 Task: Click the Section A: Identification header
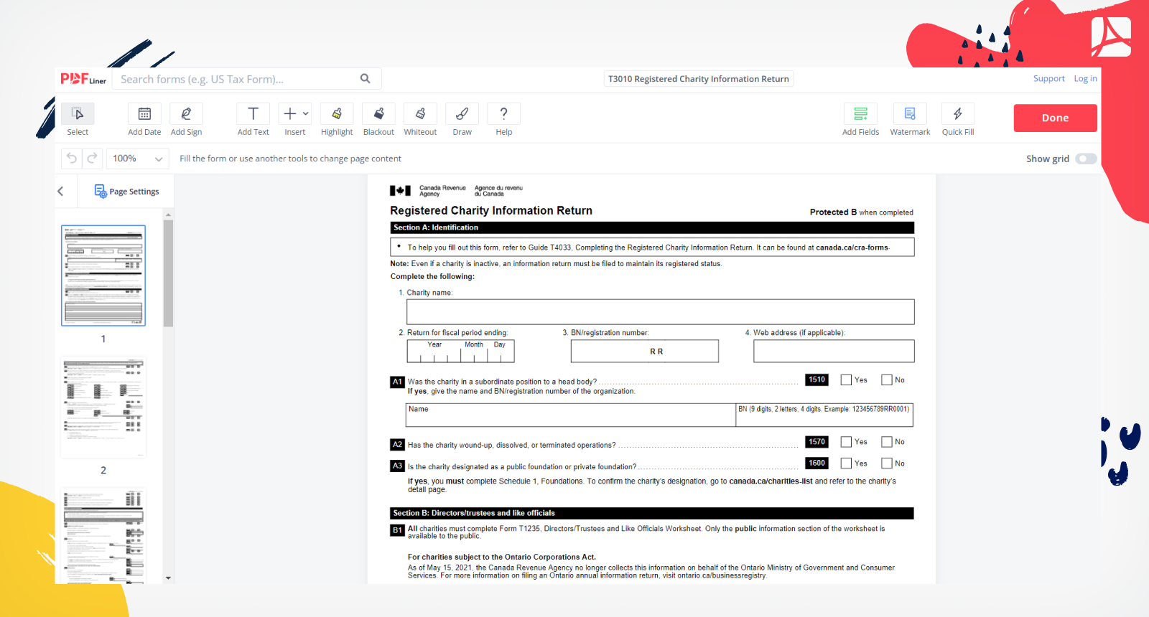click(652, 227)
